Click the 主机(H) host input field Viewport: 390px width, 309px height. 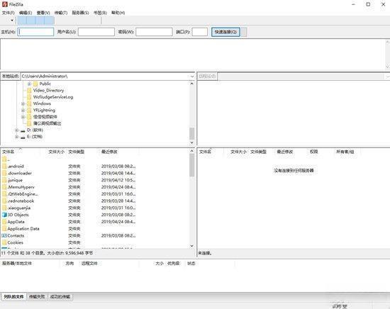pyautogui.click(x=35, y=32)
